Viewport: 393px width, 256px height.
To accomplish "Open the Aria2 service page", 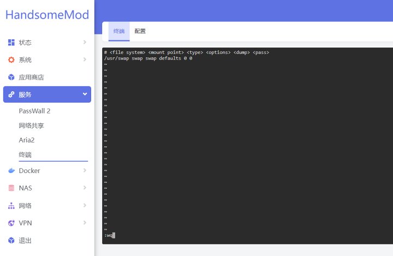I will tap(27, 140).
